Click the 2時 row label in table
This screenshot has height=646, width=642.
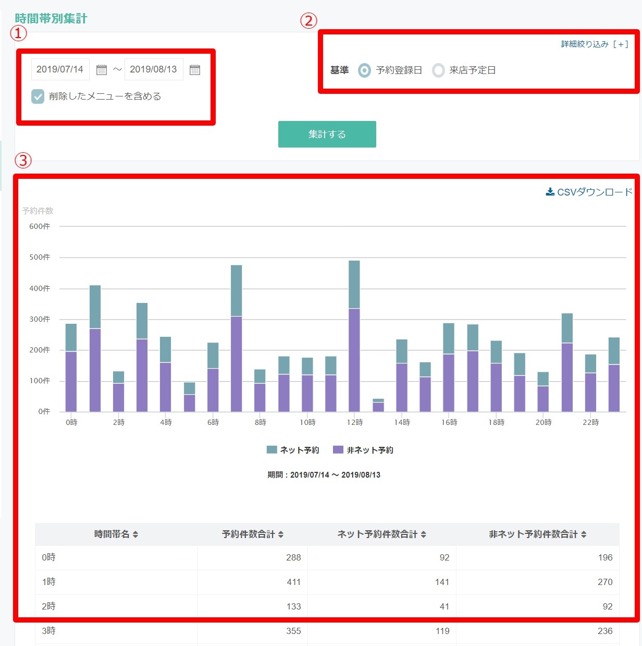tap(48, 606)
